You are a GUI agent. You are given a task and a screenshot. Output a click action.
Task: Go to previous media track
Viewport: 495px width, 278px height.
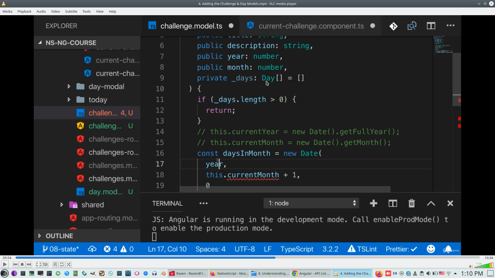point(15,264)
